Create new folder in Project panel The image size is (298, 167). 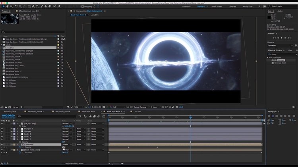pos(6,107)
